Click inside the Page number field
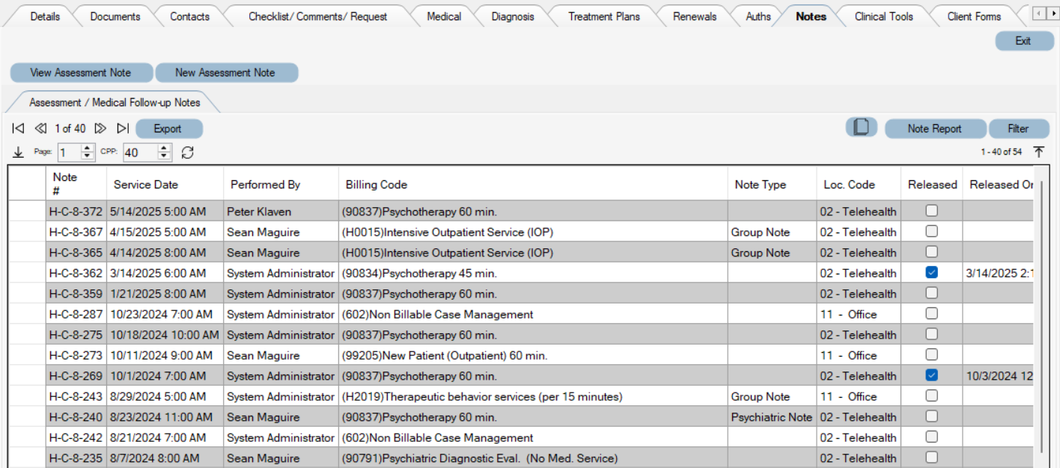 coord(71,152)
